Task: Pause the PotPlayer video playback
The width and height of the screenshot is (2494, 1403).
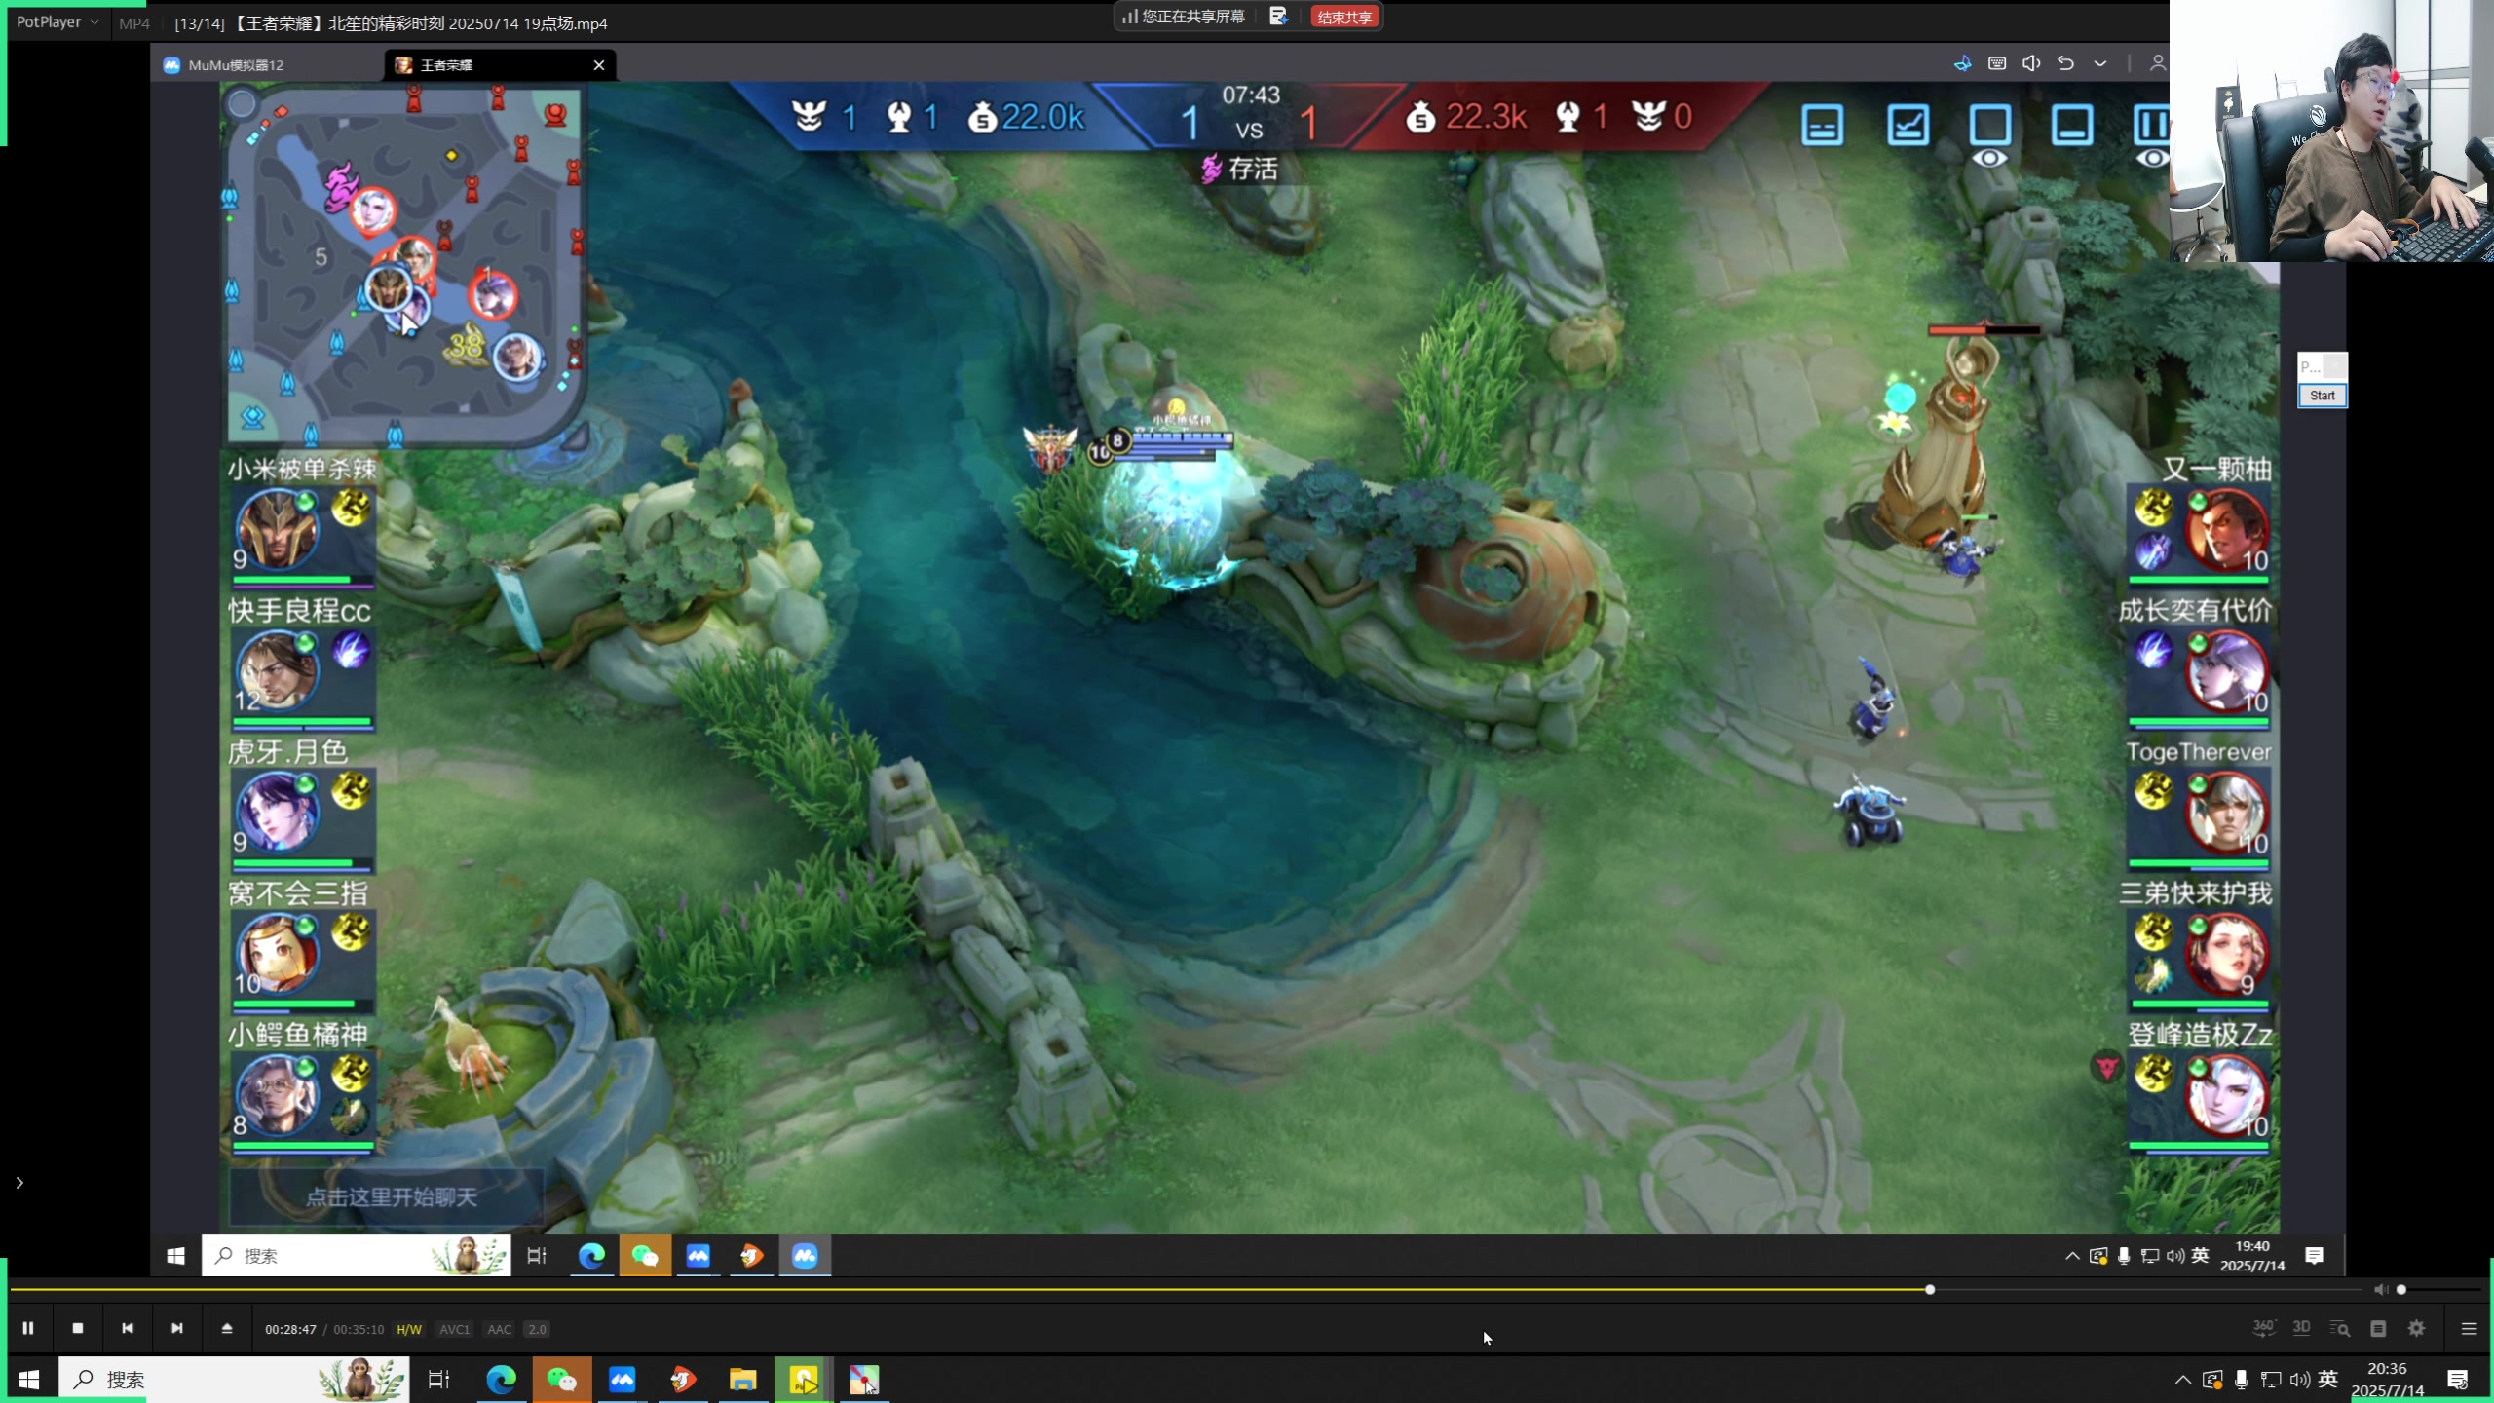Action: tap(28, 1328)
